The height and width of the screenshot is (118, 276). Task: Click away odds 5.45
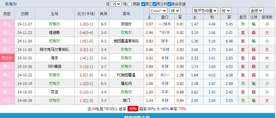coord(229,24)
